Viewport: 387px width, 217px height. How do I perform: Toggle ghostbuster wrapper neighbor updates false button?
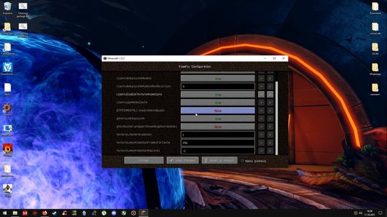coord(218,127)
